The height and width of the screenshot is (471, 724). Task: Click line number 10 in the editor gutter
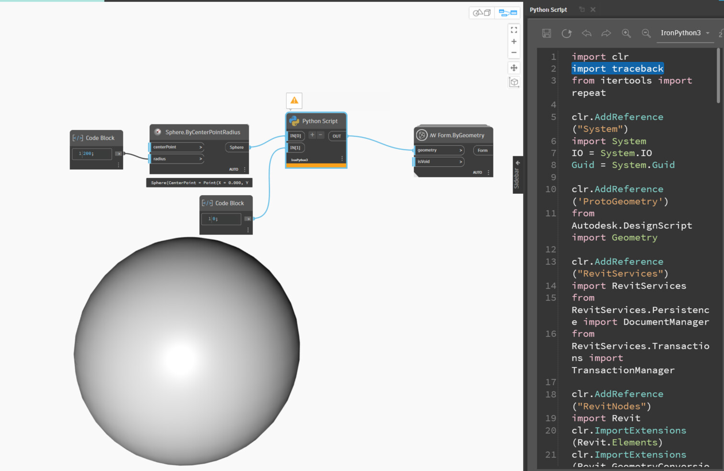(550, 189)
